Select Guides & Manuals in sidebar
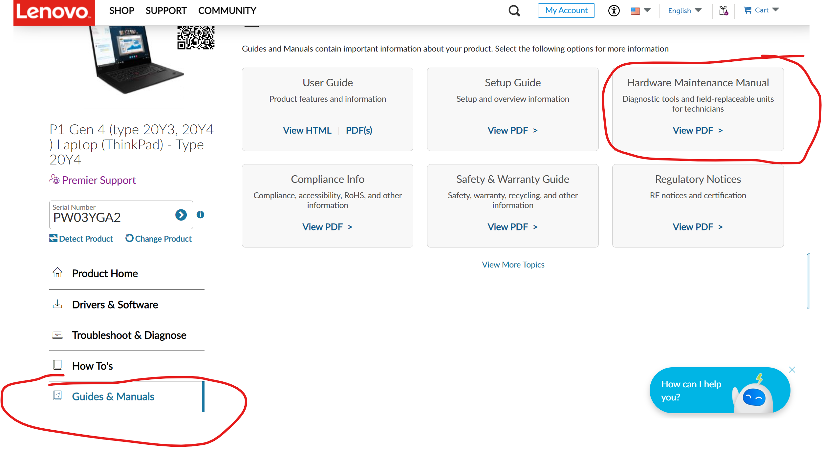822x450 pixels. (113, 396)
